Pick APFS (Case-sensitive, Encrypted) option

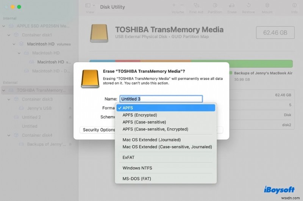(166, 129)
